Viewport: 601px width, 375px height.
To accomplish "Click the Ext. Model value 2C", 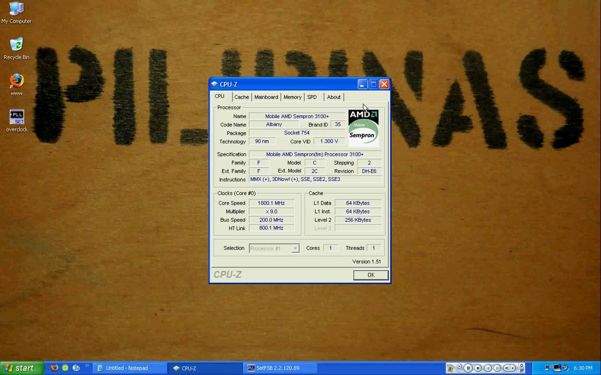I will pos(315,171).
